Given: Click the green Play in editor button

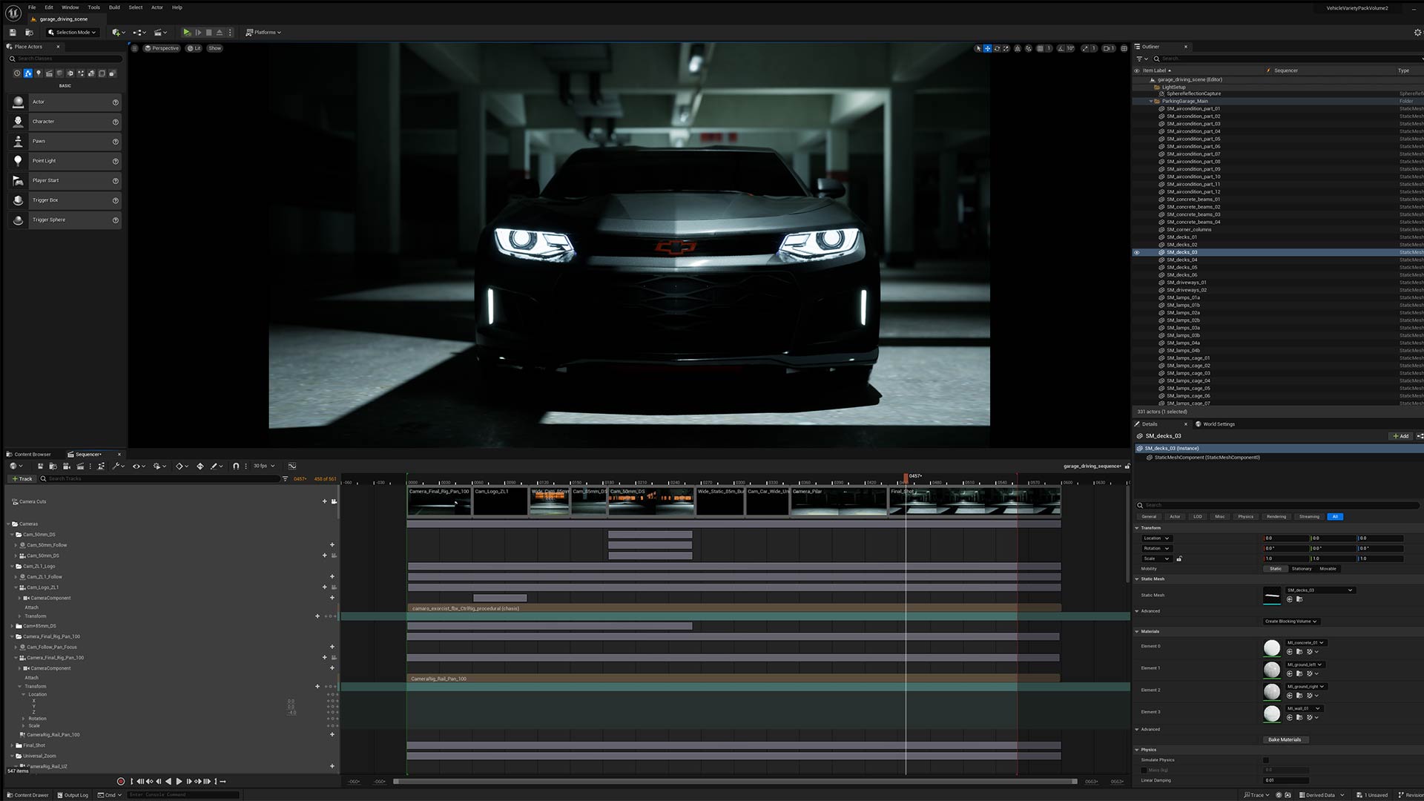Looking at the screenshot, I should (186, 32).
